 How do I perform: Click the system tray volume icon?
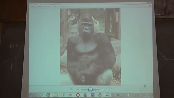(138, 96)
